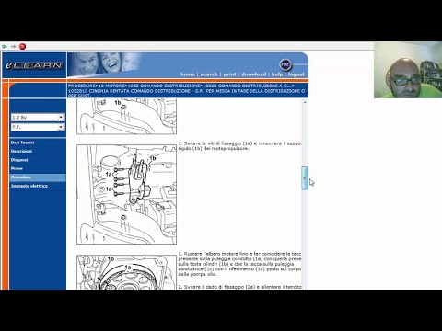Click the print link
The width and height of the screenshot is (442, 331).
[x=229, y=74]
